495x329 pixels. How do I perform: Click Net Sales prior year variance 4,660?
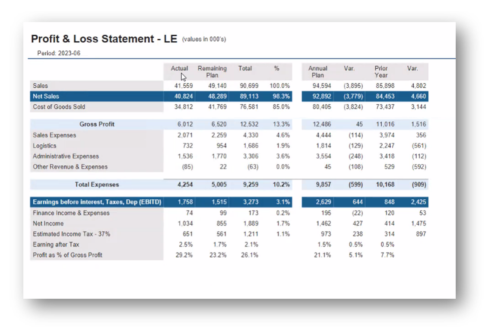pyautogui.click(x=419, y=96)
